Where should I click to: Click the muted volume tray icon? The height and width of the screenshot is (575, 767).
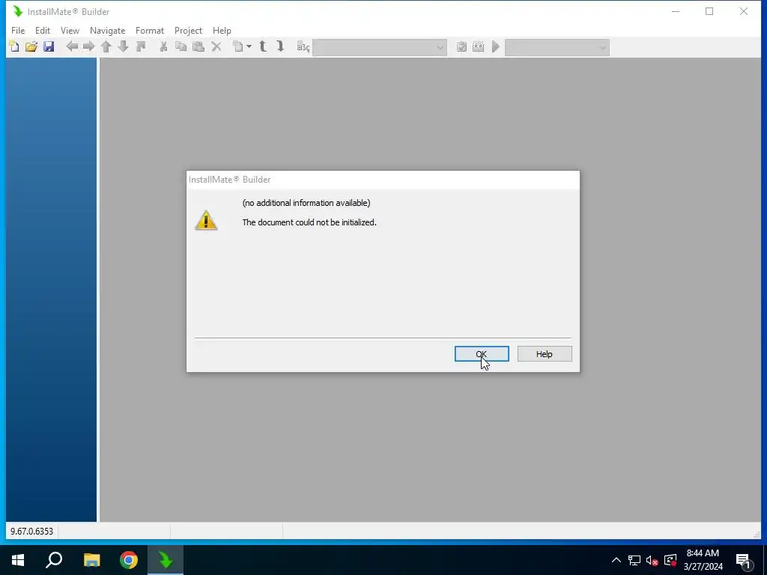click(x=652, y=560)
